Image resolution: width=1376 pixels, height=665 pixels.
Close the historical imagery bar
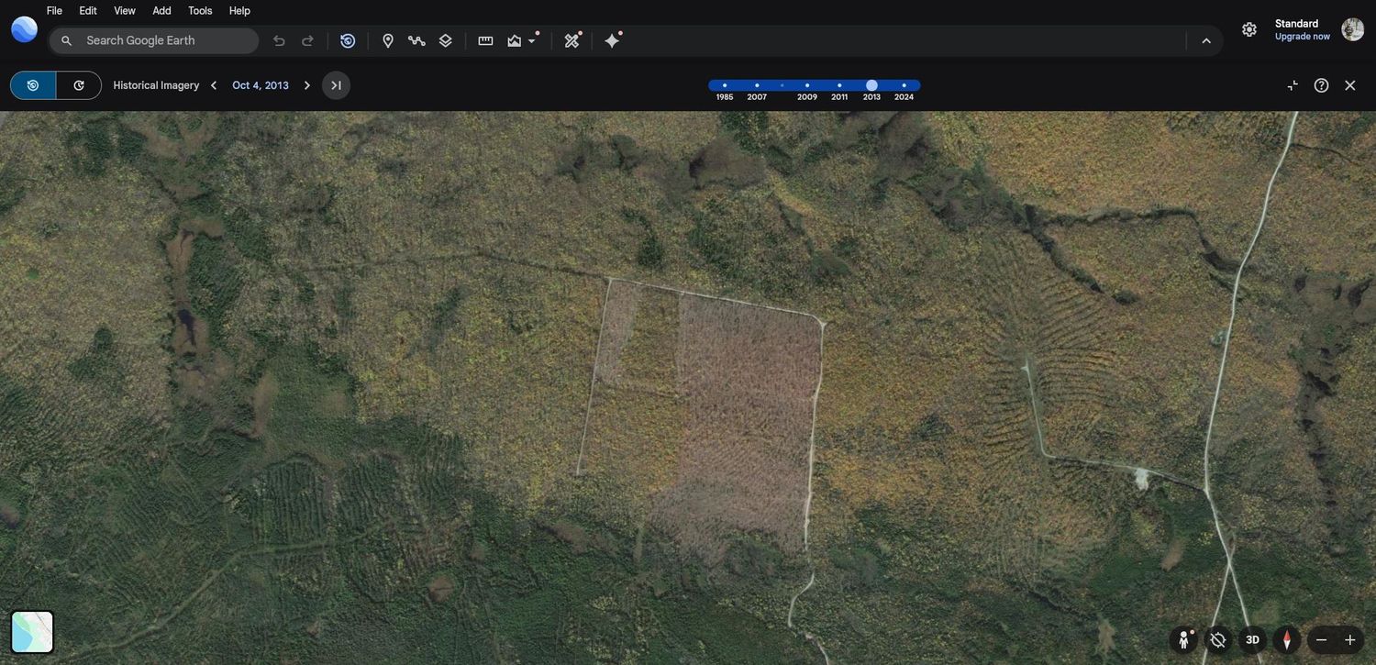pyautogui.click(x=1350, y=85)
